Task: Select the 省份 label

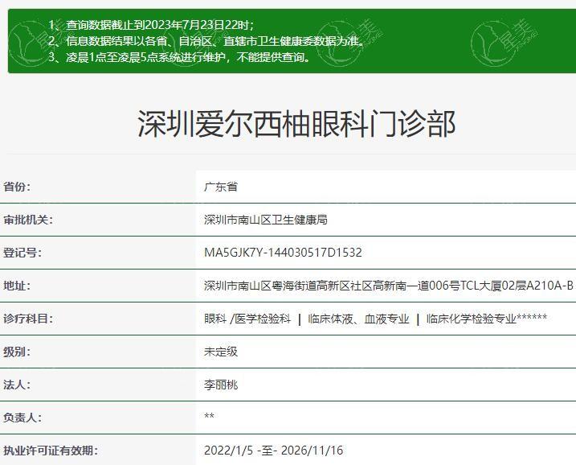Action: tap(17, 187)
